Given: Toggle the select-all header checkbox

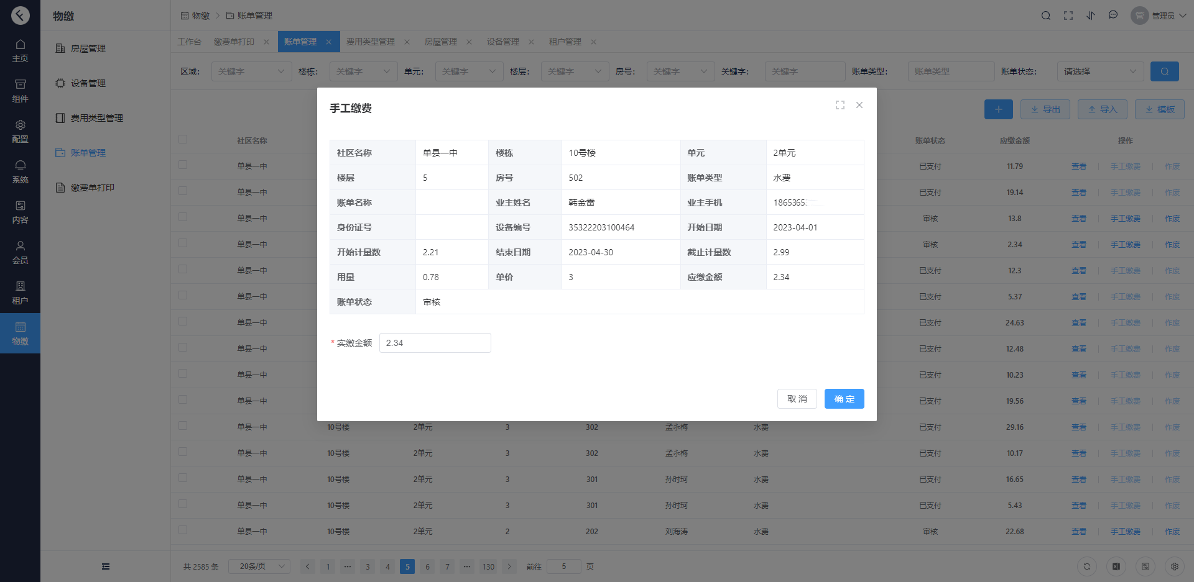Looking at the screenshot, I should pos(183,139).
